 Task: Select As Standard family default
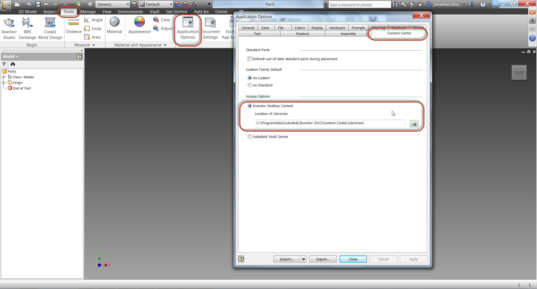click(250, 85)
